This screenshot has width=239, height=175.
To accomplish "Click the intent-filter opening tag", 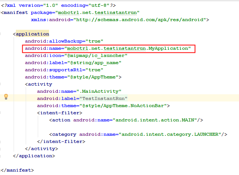I will (60, 113).
